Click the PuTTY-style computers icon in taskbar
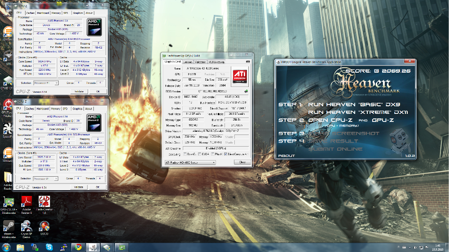 pyautogui.click(x=64, y=248)
